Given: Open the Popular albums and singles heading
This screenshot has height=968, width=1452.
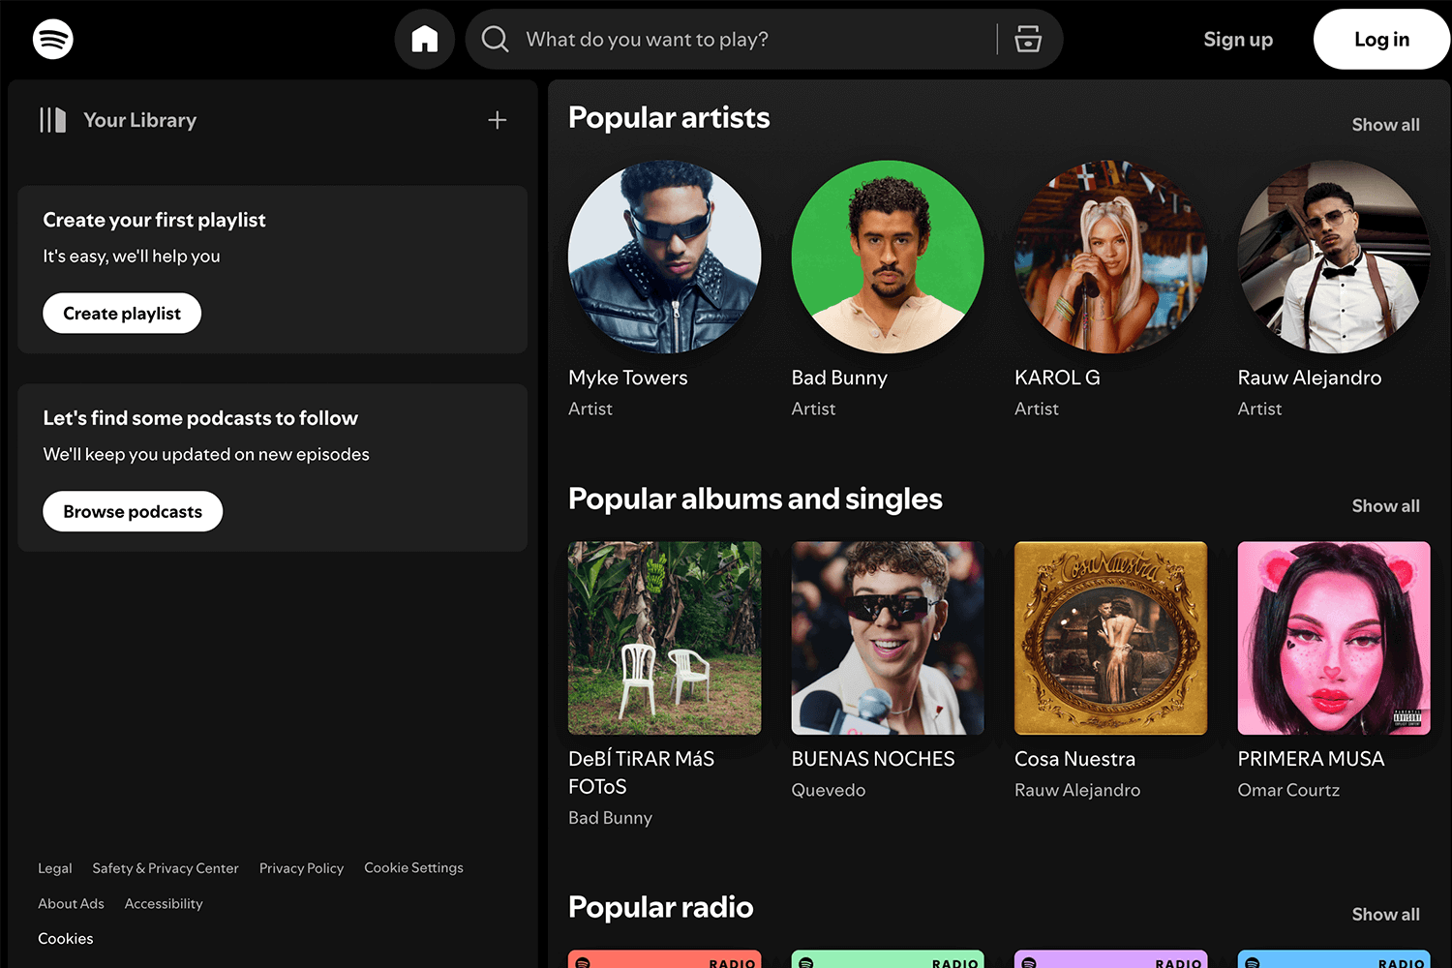Looking at the screenshot, I should click(755, 499).
